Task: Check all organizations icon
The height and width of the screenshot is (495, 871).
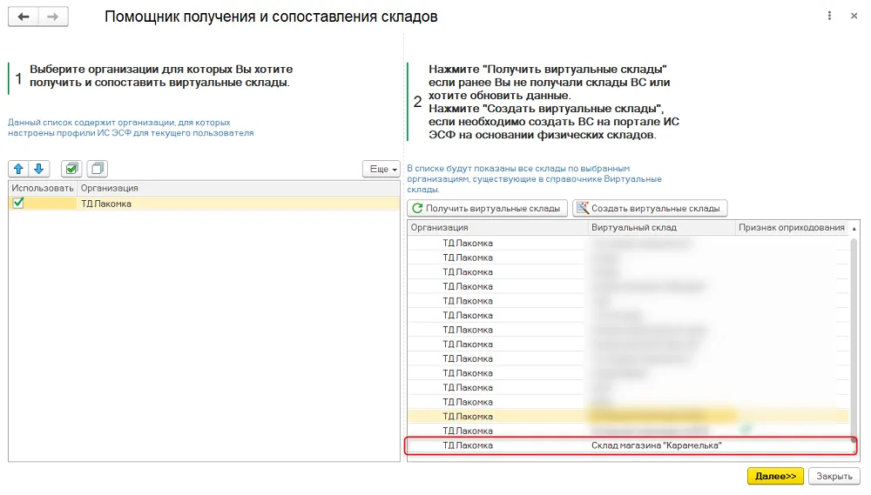Action: [x=71, y=169]
